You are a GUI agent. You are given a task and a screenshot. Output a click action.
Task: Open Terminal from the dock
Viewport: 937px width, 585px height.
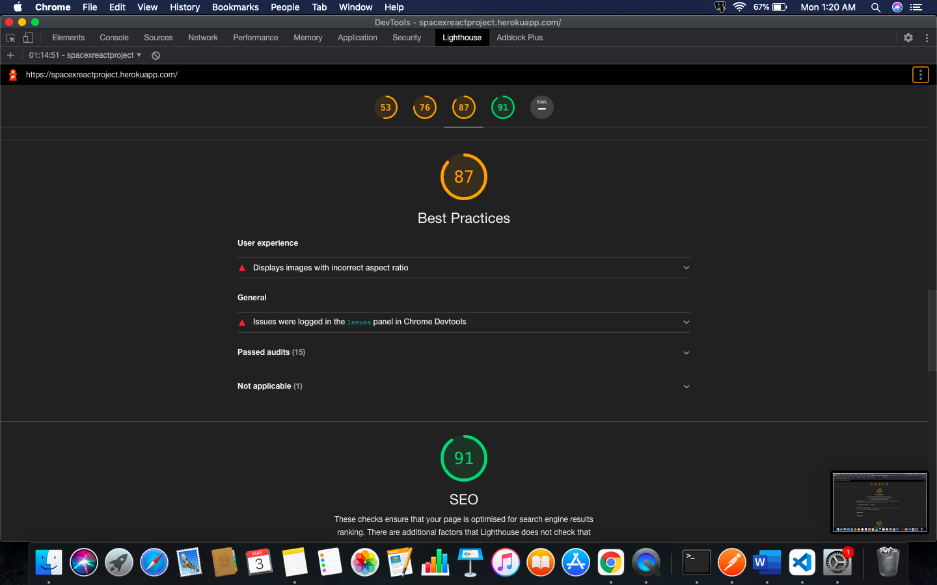click(697, 562)
